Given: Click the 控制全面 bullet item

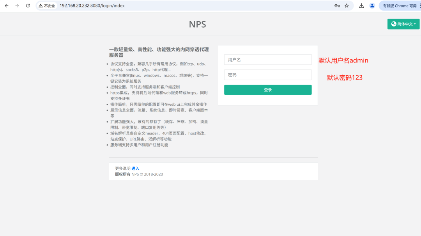Looking at the screenshot, I should click(145, 87).
